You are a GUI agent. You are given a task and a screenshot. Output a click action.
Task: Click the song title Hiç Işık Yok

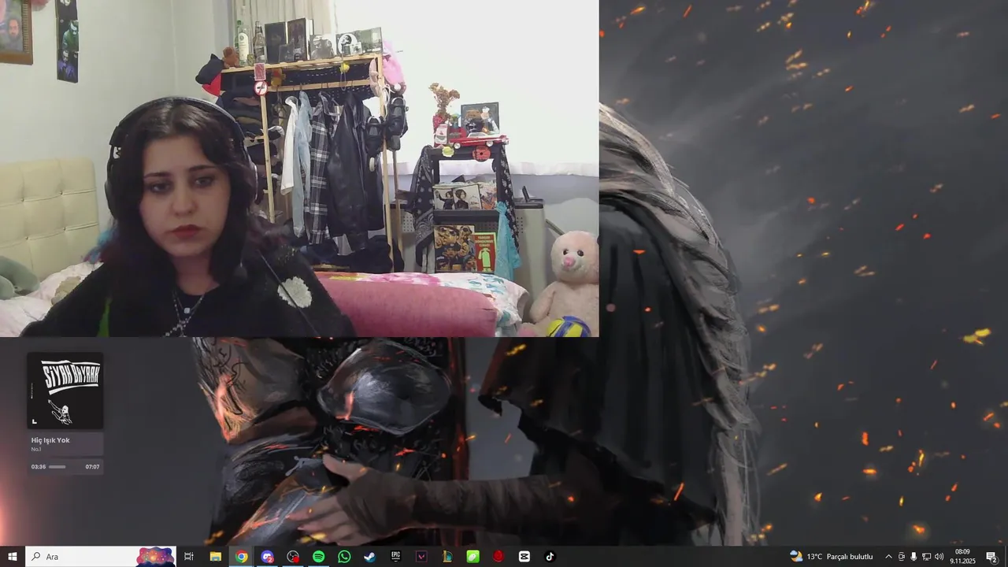pos(50,440)
